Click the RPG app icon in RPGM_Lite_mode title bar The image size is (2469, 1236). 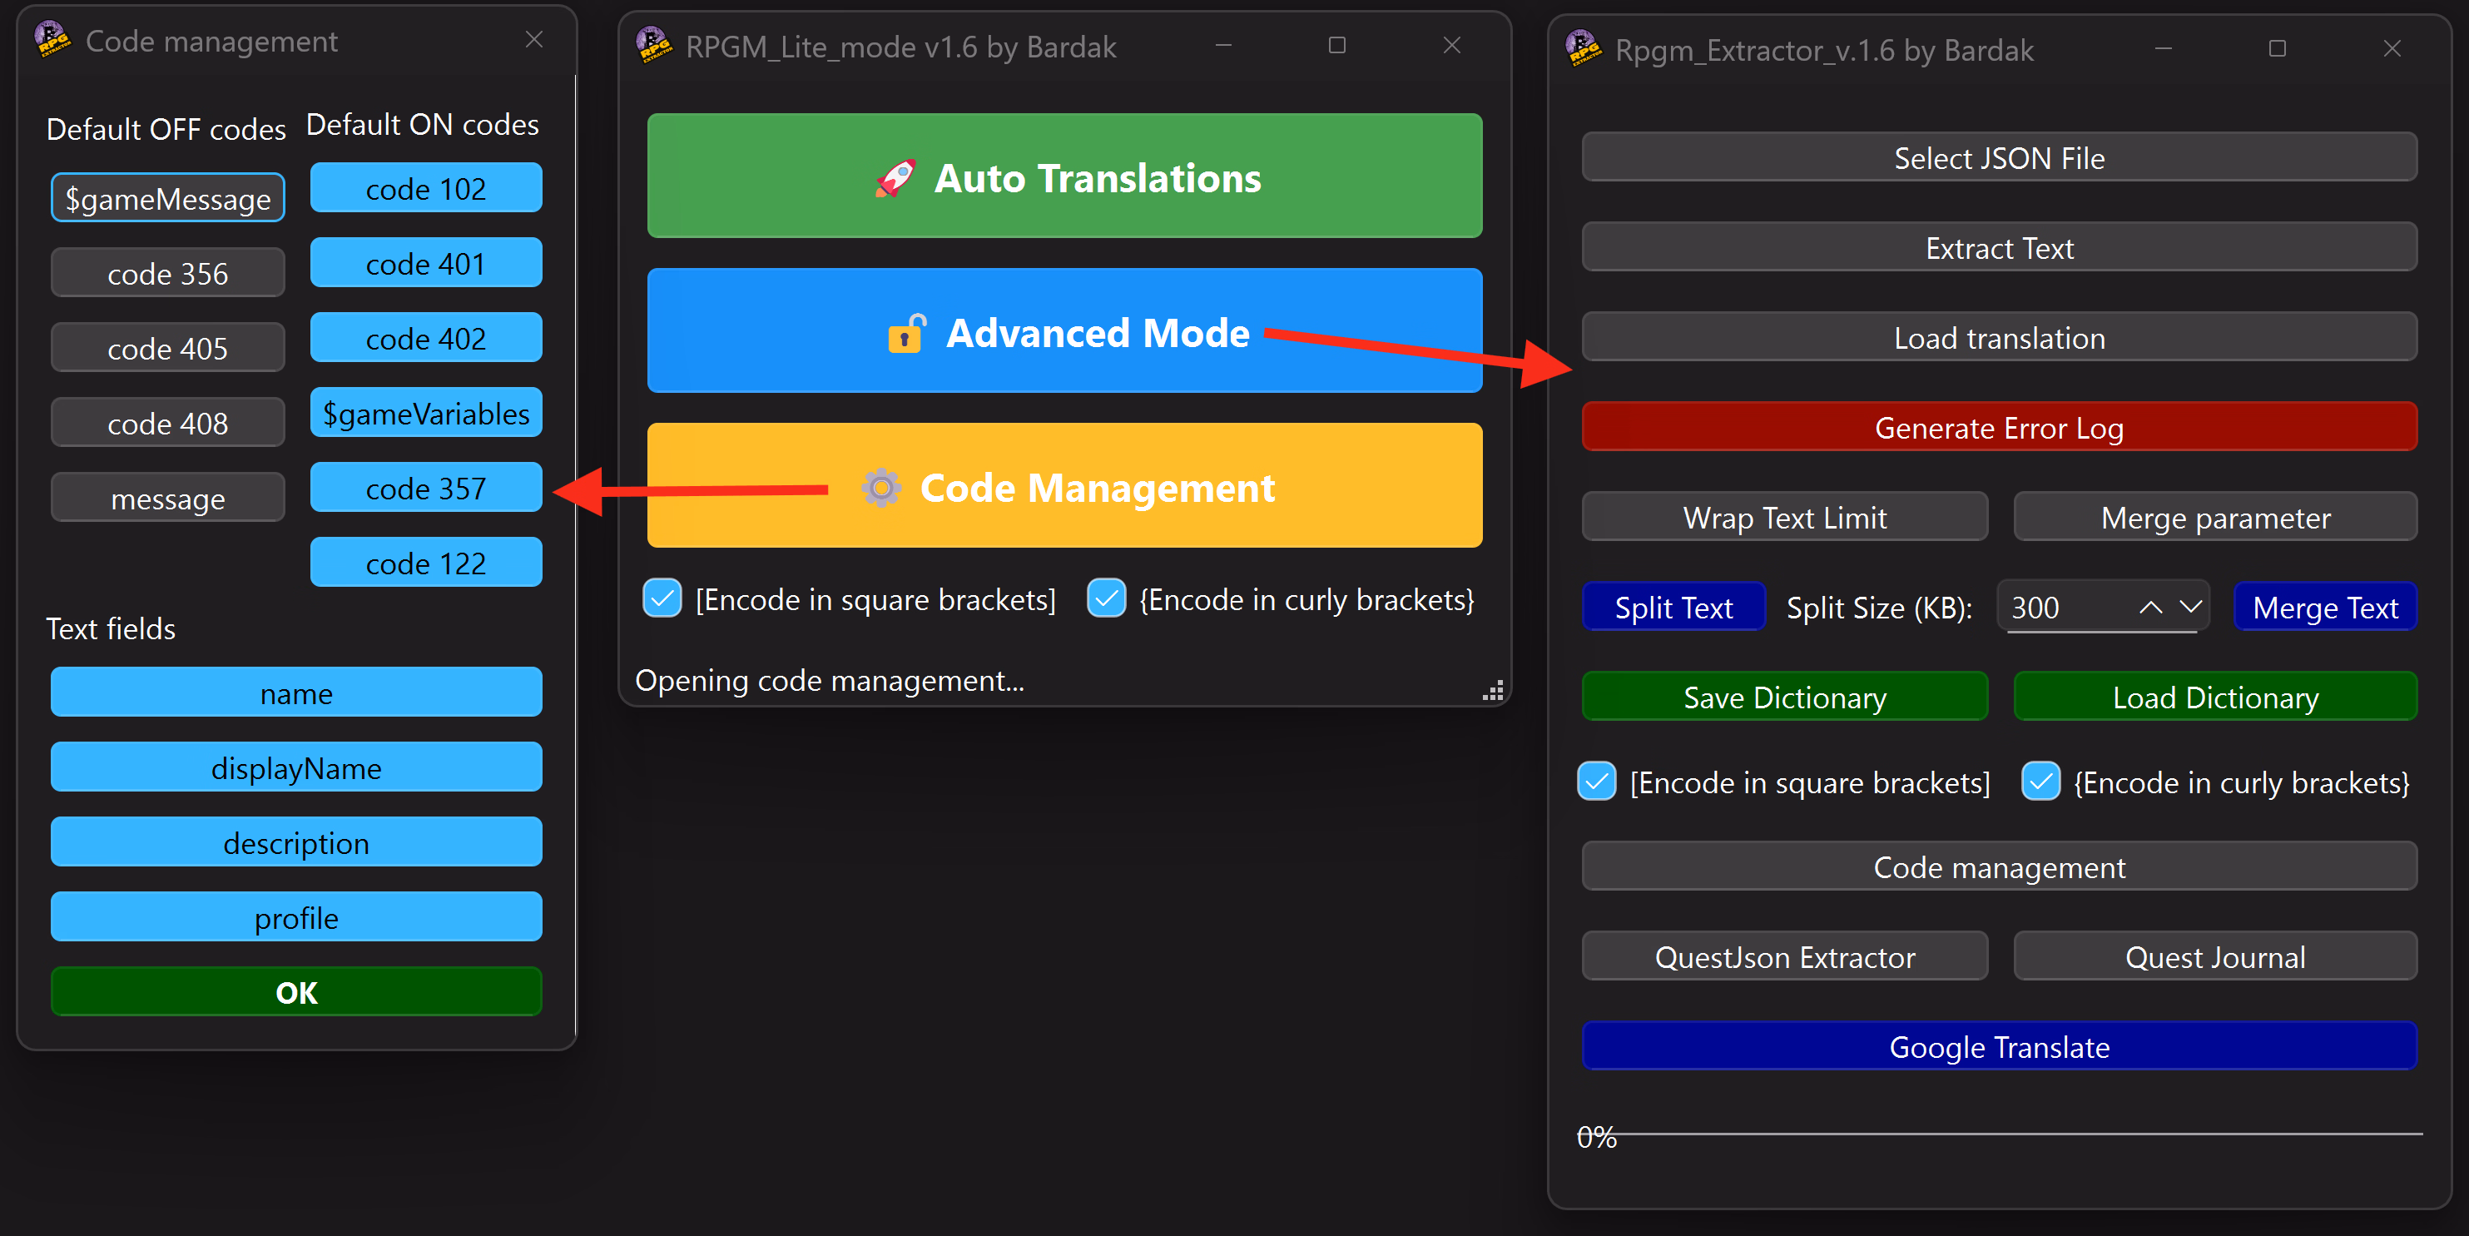pyautogui.click(x=655, y=46)
